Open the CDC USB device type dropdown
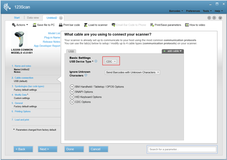Image resolution: width=227 pixels, height=160 pixels. click(111, 61)
